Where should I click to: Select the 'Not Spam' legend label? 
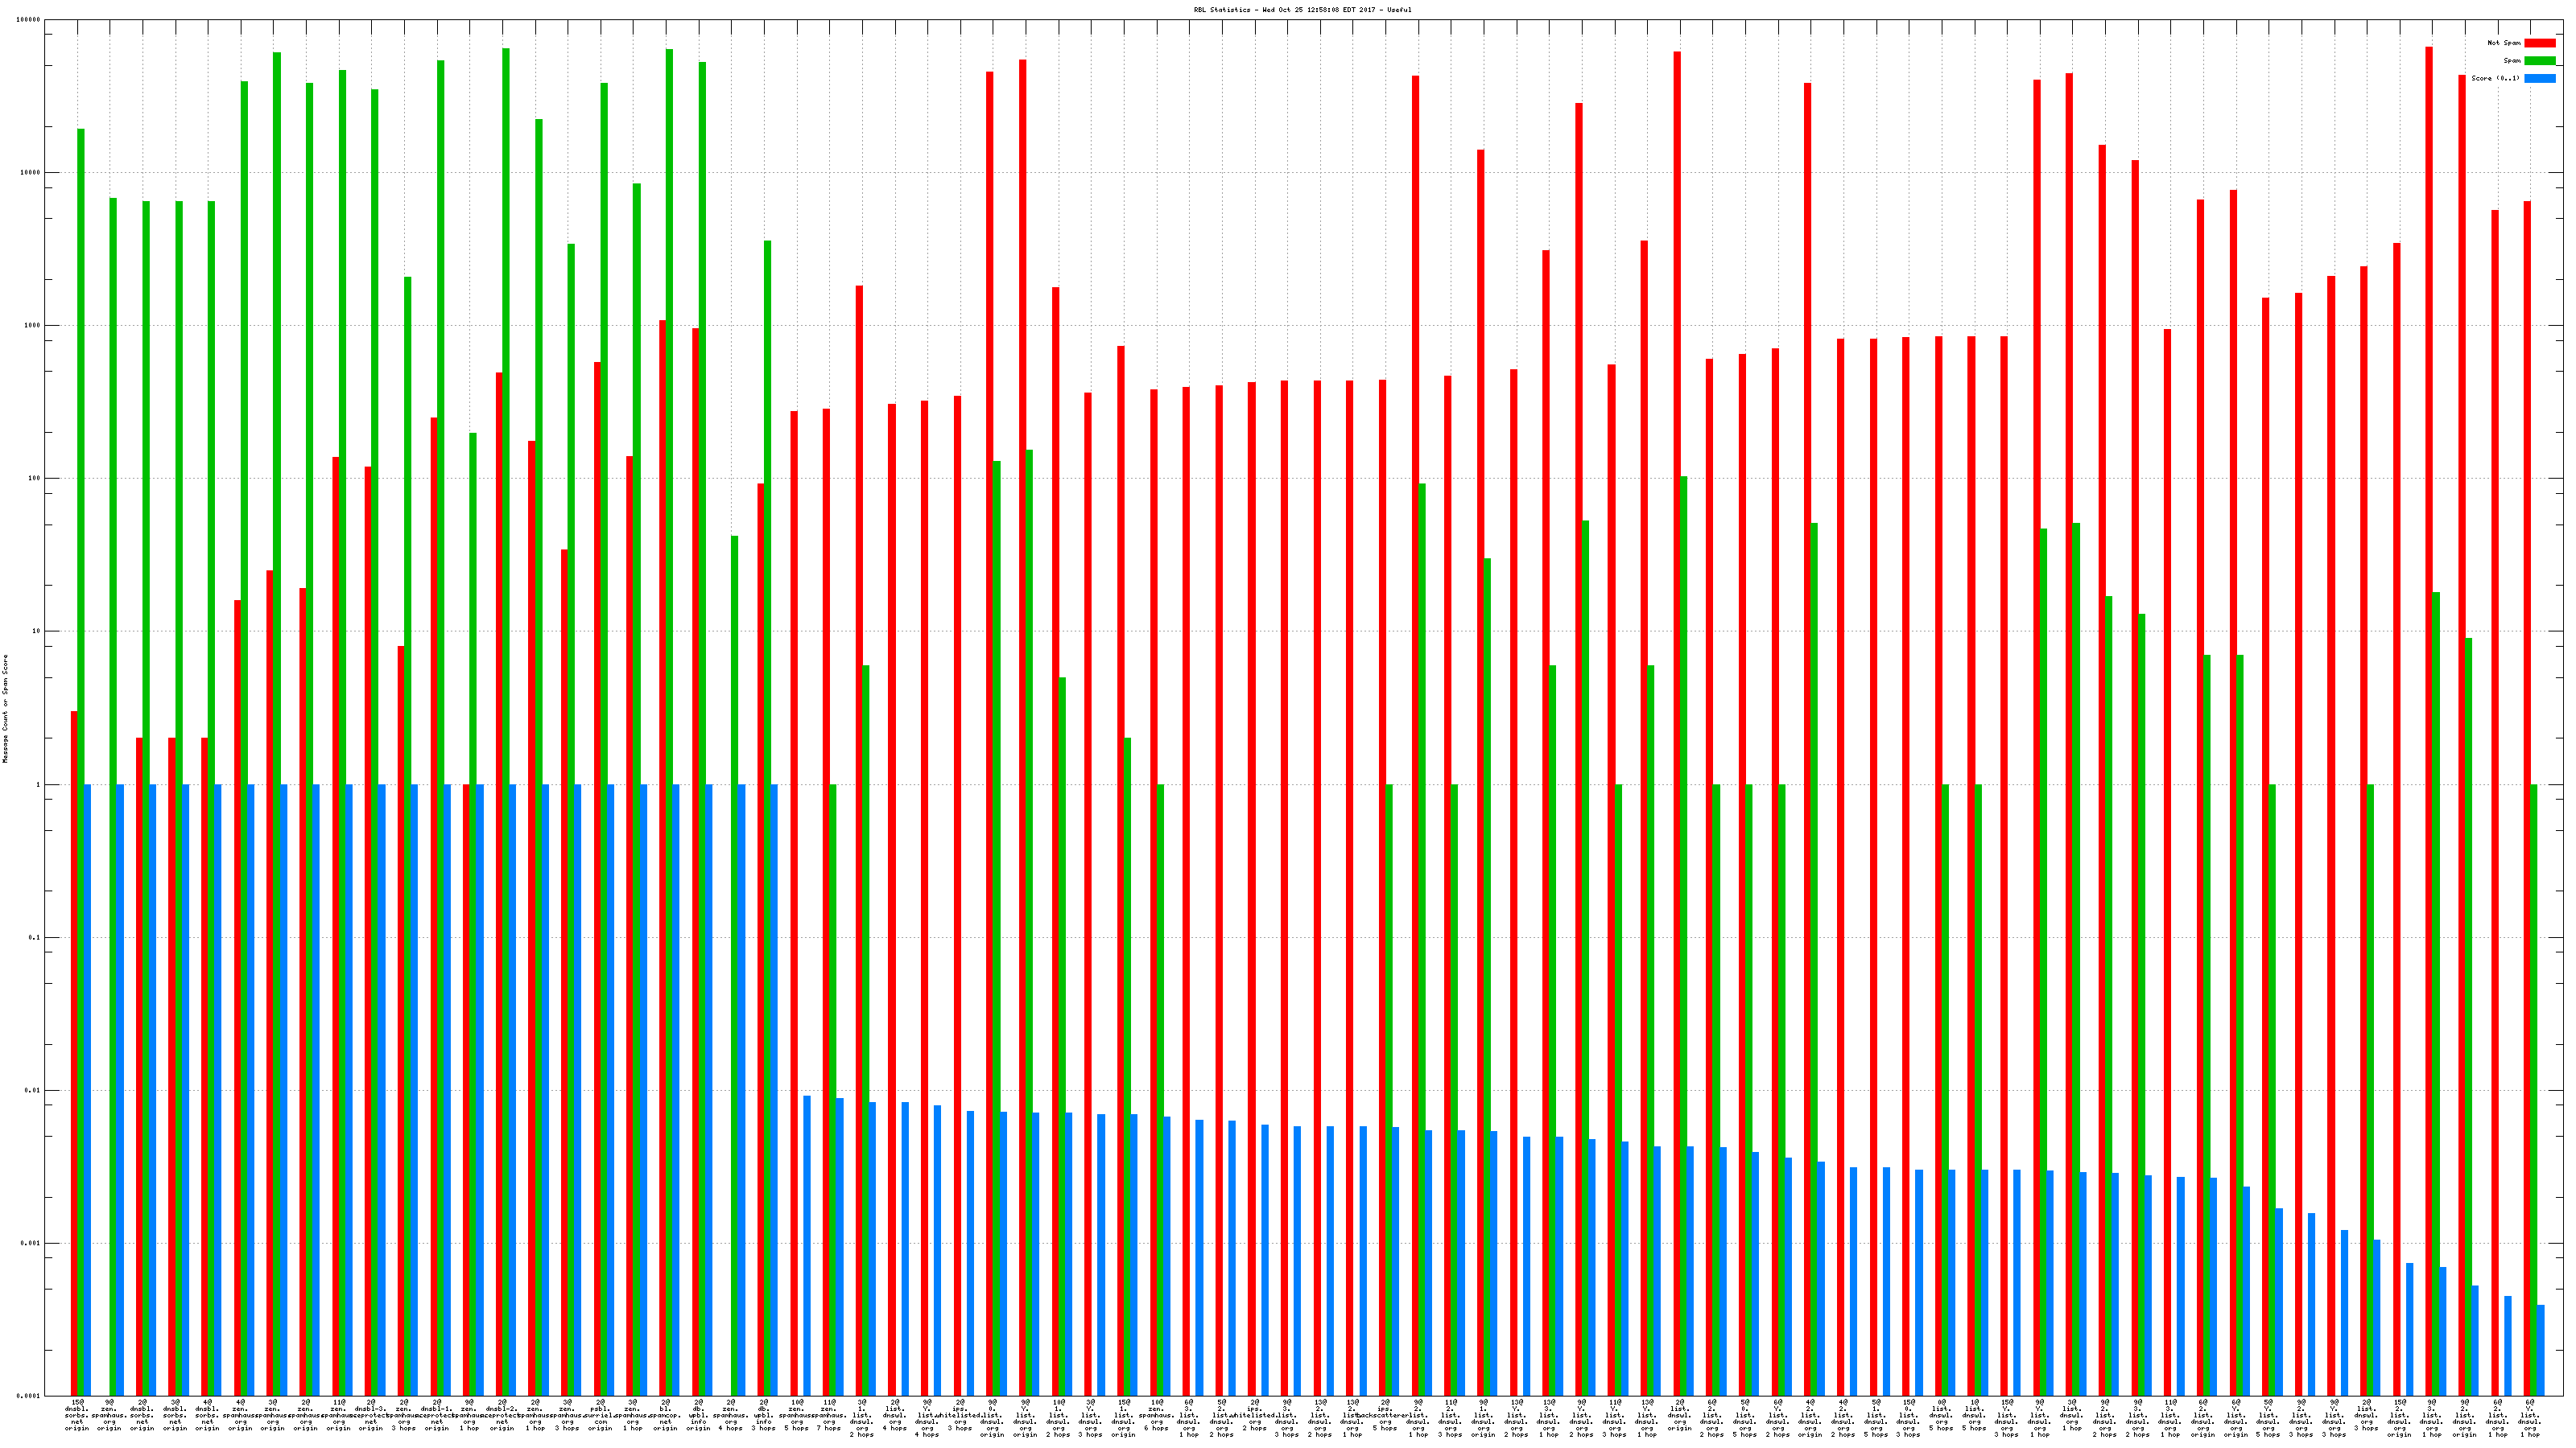[2504, 43]
